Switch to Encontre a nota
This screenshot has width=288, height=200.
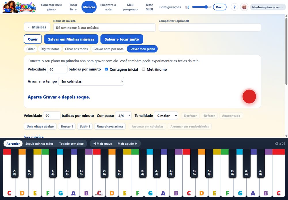(x=108, y=7)
